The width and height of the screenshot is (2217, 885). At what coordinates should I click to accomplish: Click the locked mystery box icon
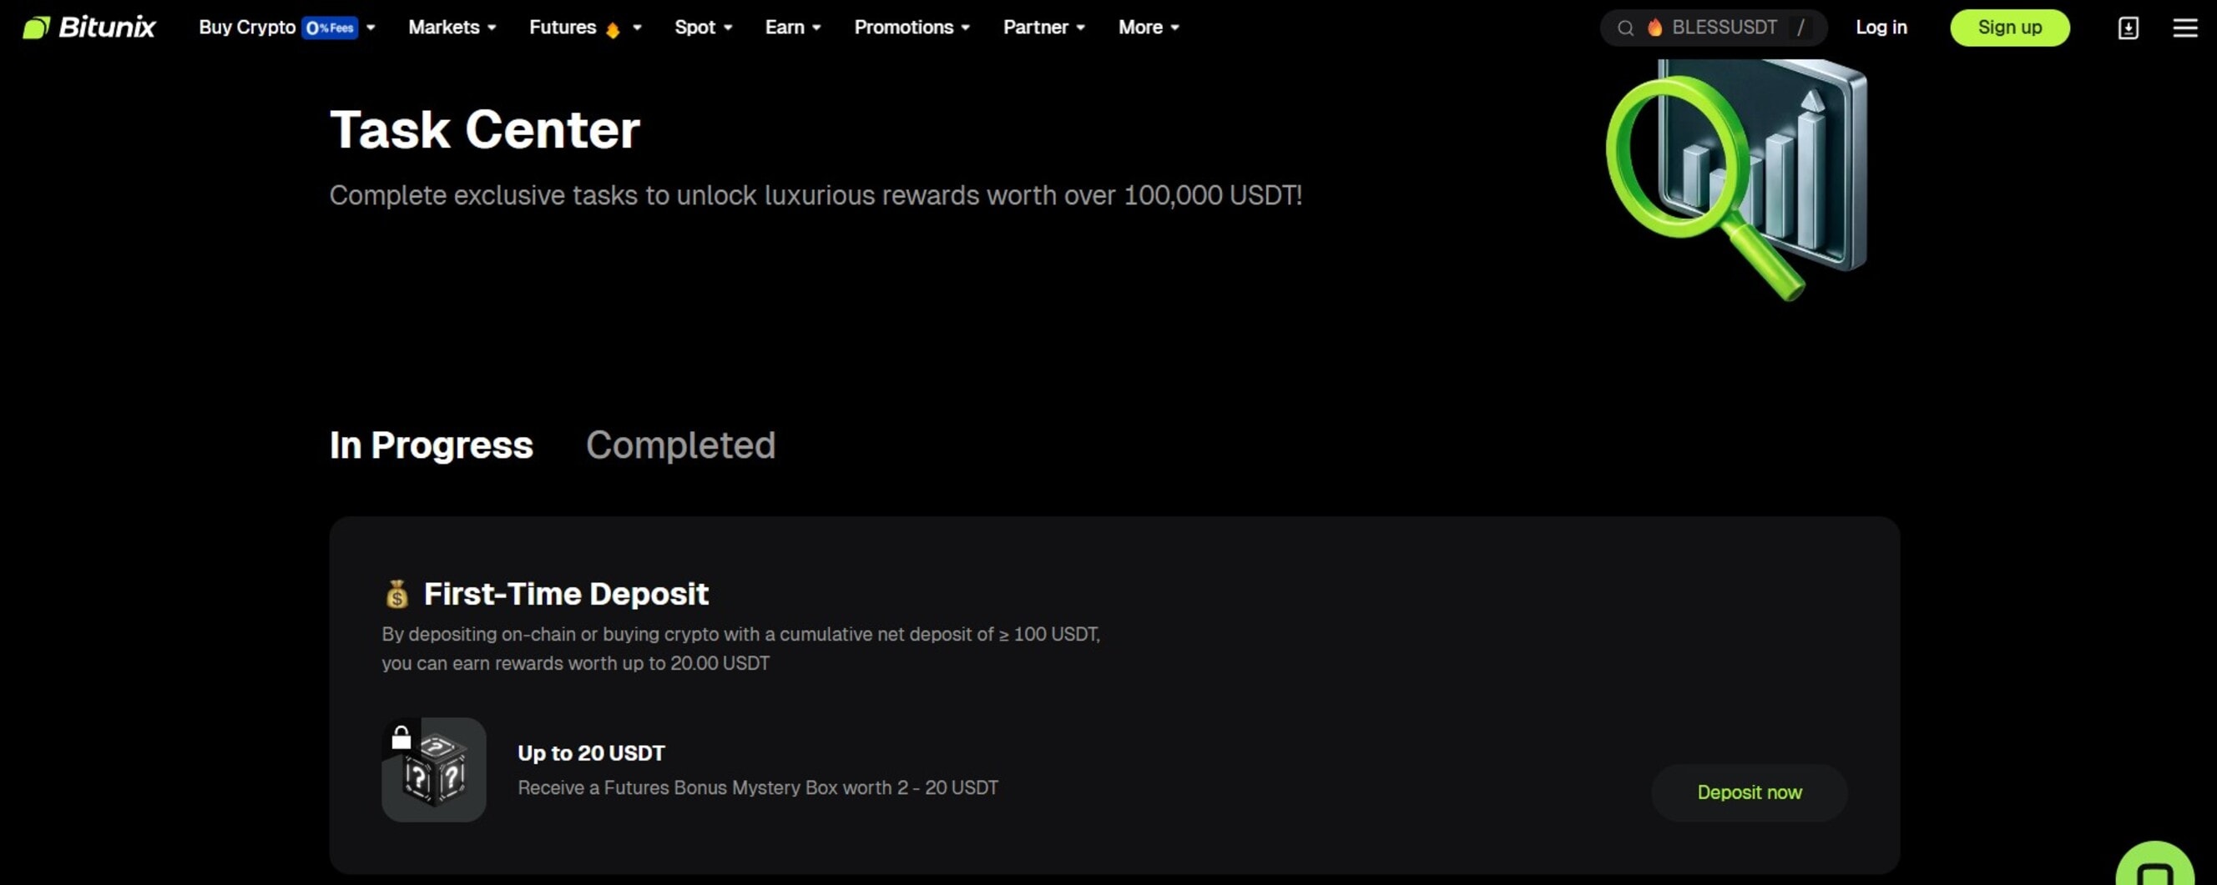(x=434, y=769)
